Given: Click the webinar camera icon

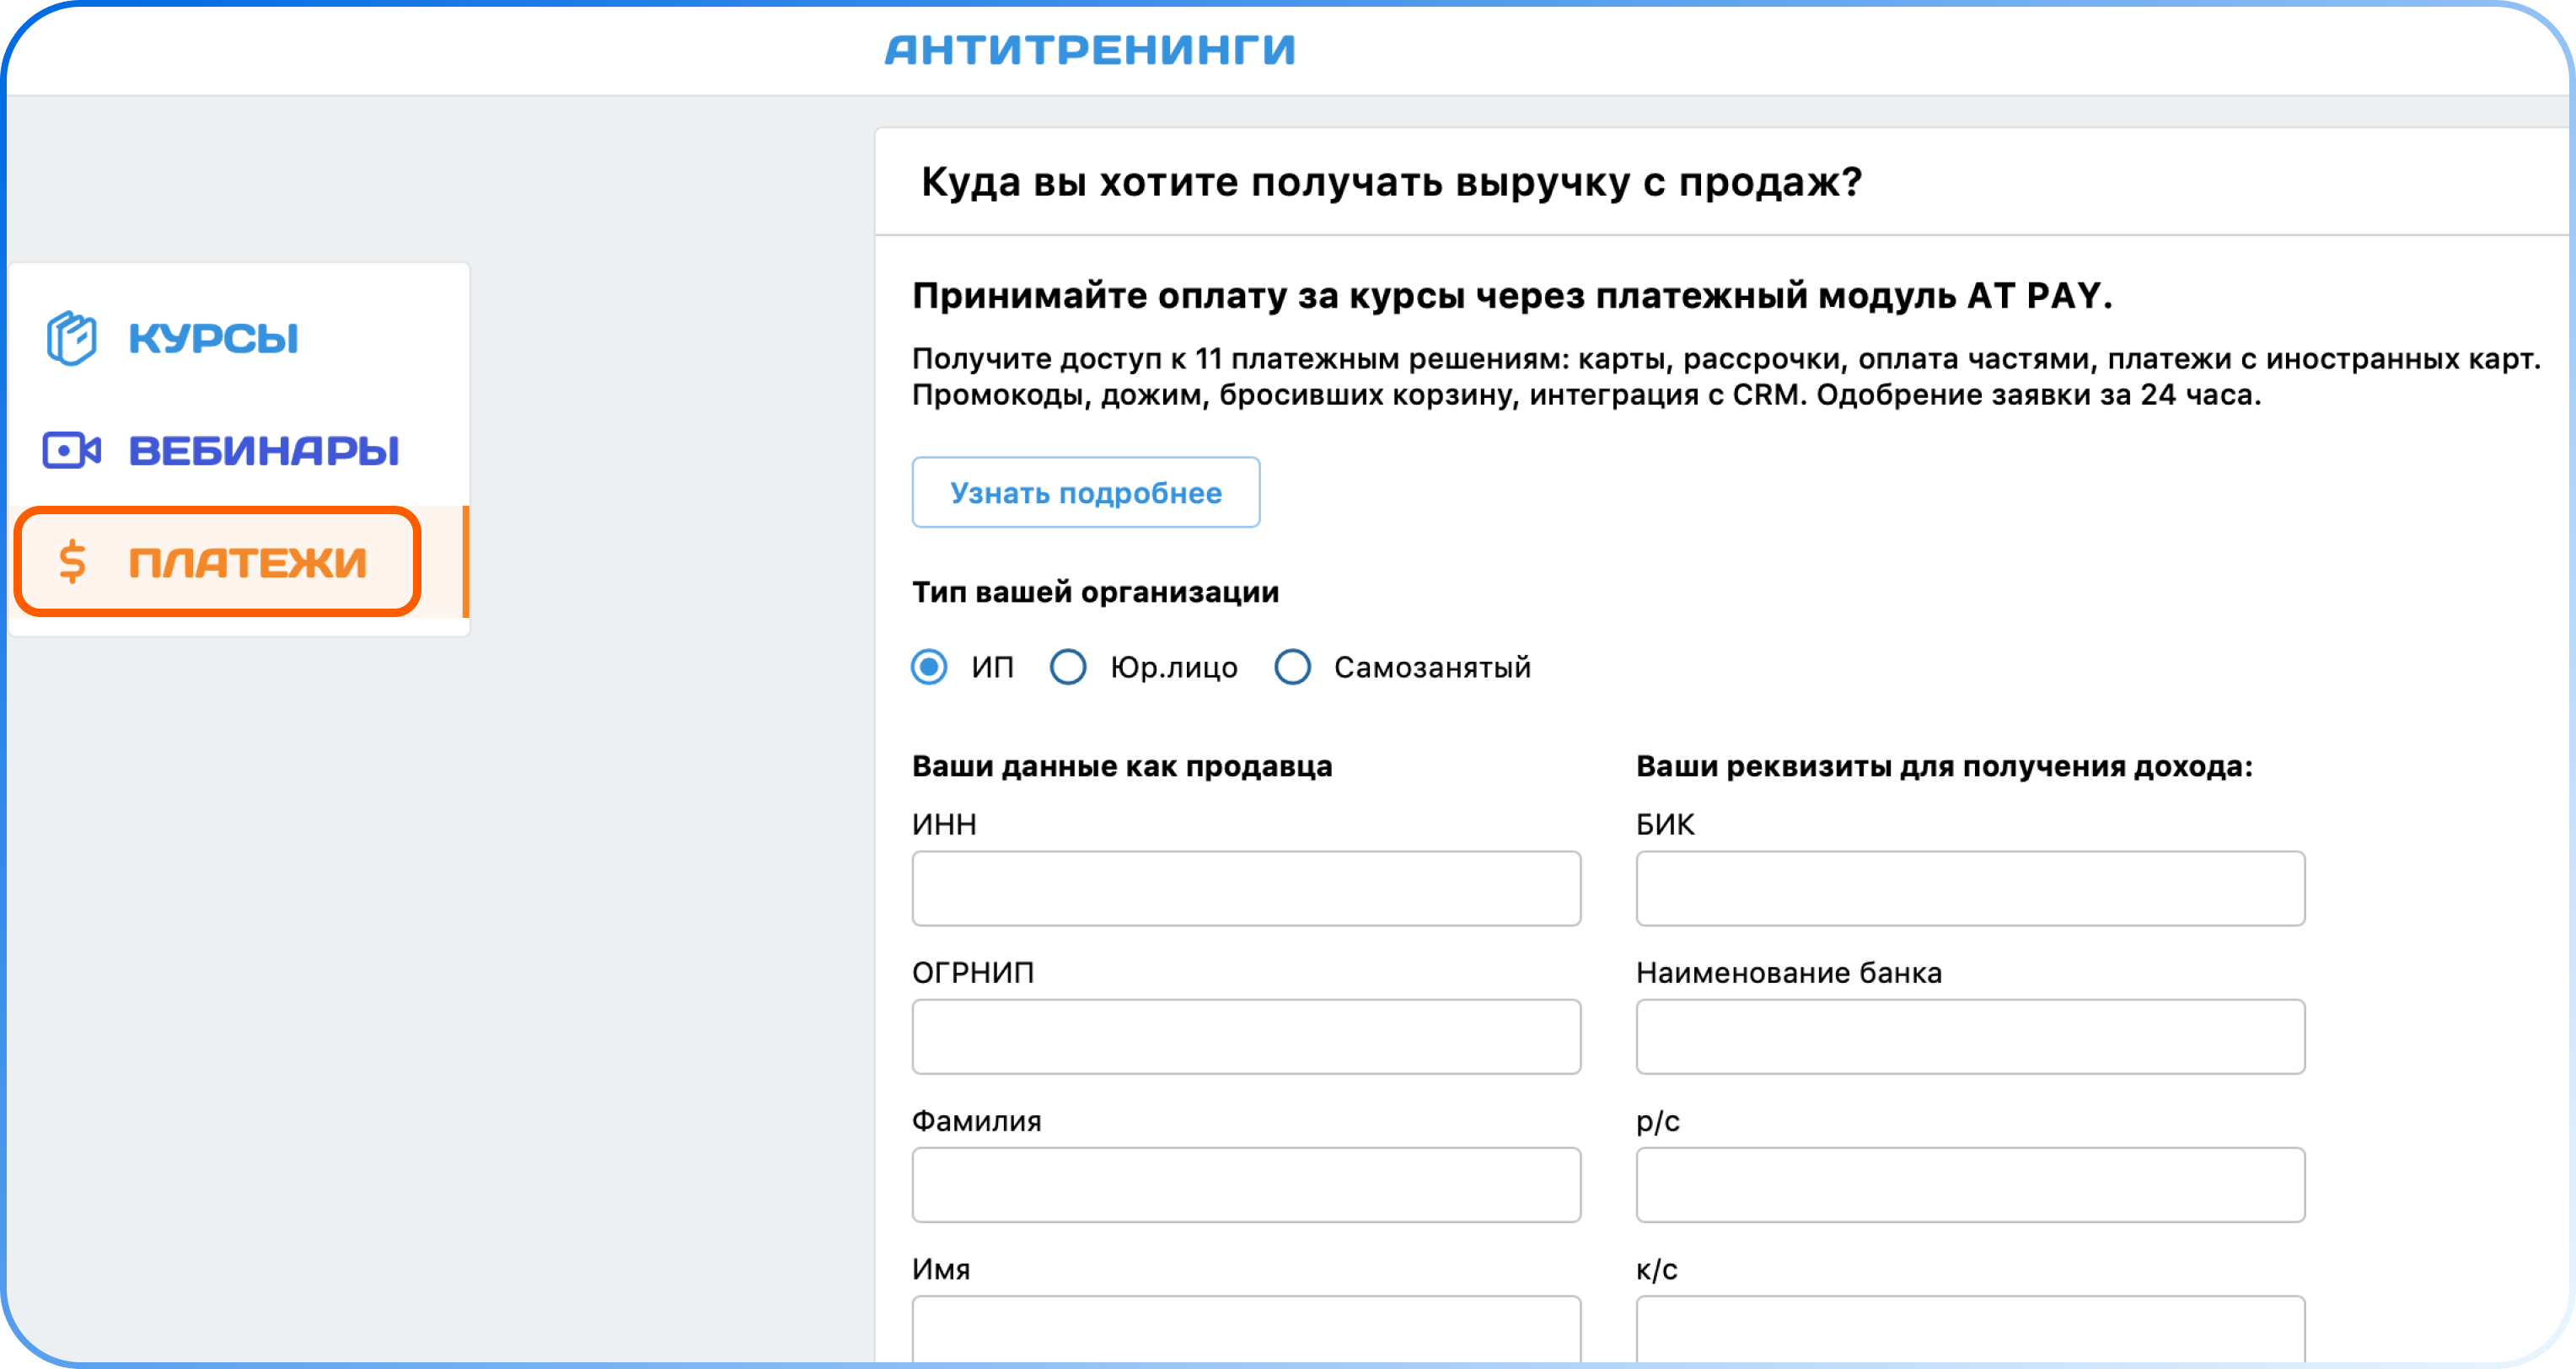Looking at the screenshot, I should tap(71, 450).
